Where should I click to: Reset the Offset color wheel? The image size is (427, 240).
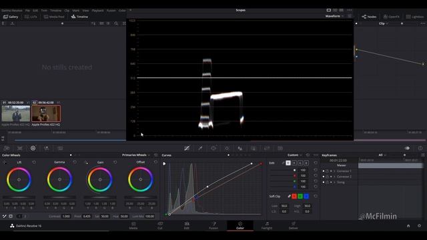coord(155,162)
